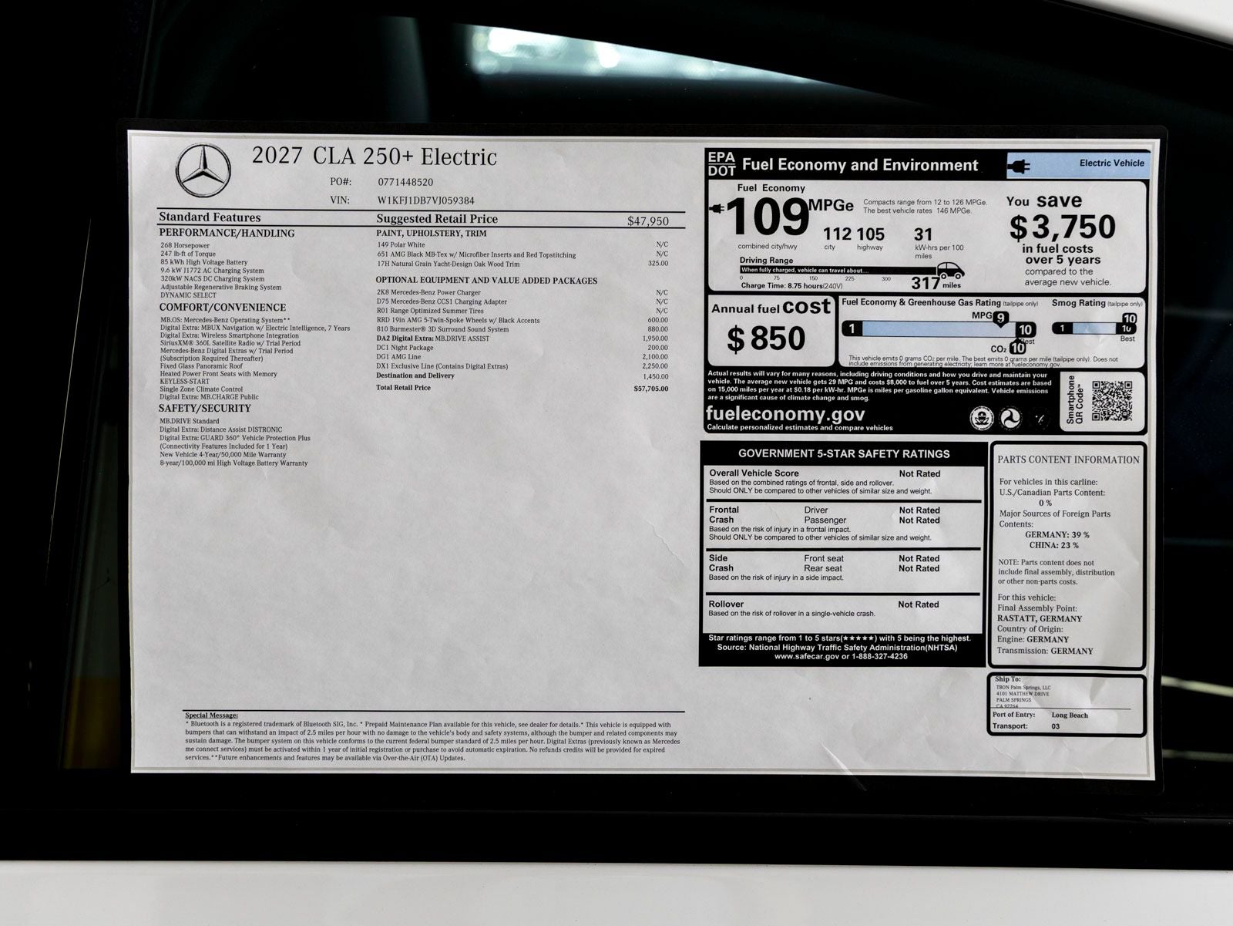The width and height of the screenshot is (1233, 926).
Task: Click the 'DYNAMIC SELECT' feature
Action: pyautogui.click(x=188, y=295)
